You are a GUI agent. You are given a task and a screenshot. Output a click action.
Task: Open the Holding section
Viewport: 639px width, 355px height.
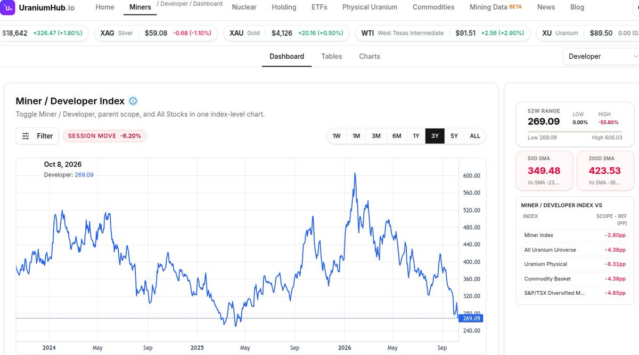pos(284,7)
